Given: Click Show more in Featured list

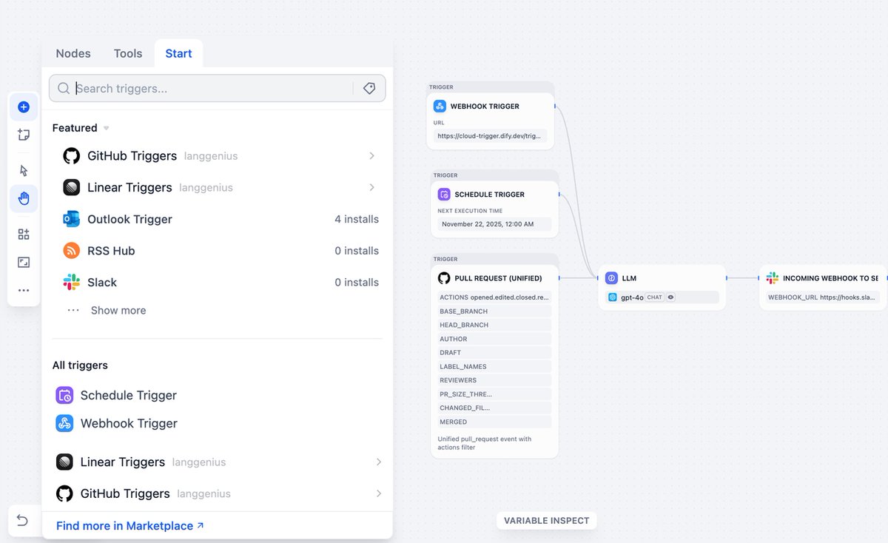Looking at the screenshot, I should click(118, 311).
